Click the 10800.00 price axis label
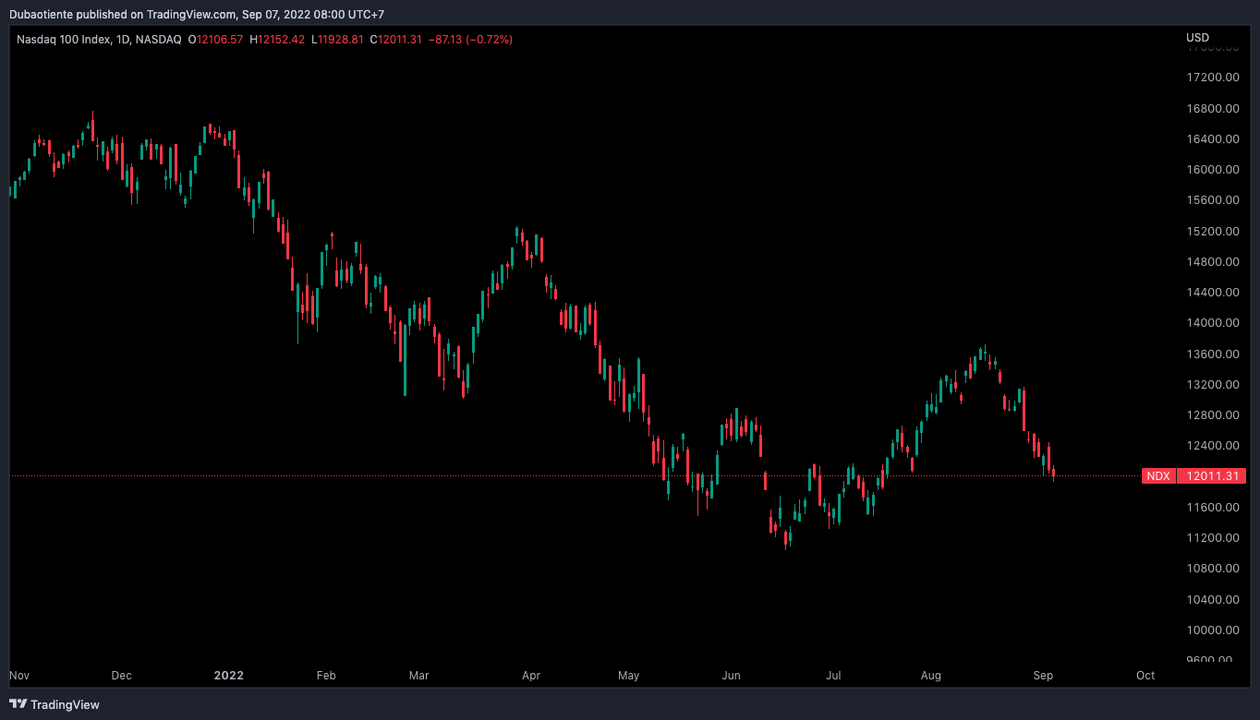Screen dimensions: 1260x720 [x=1213, y=568]
